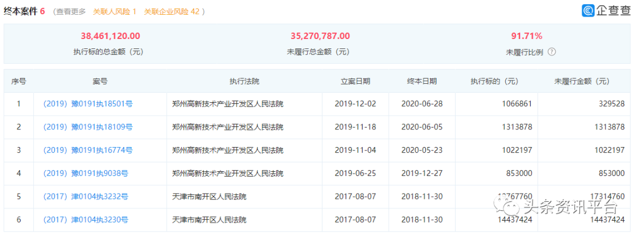Open case (2019) 豫0191执9038号
The image size is (639, 235).
click(x=86, y=173)
